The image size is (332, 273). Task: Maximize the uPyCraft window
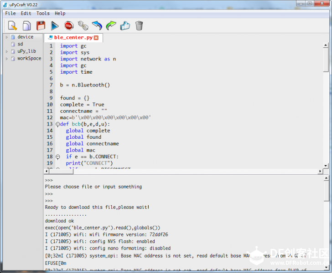pos(310,4)
